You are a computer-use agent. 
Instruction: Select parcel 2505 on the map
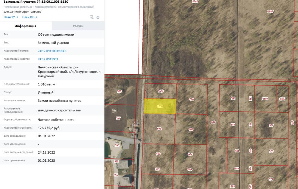point(282,99)
